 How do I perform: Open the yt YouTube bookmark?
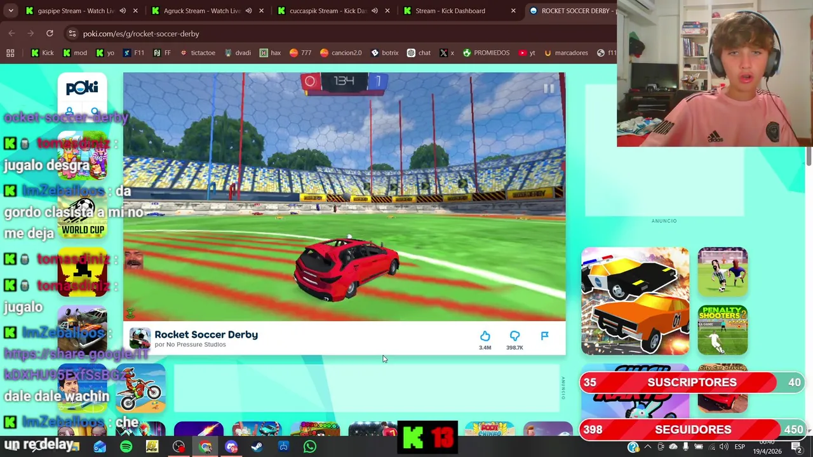(x=527, y=53)
